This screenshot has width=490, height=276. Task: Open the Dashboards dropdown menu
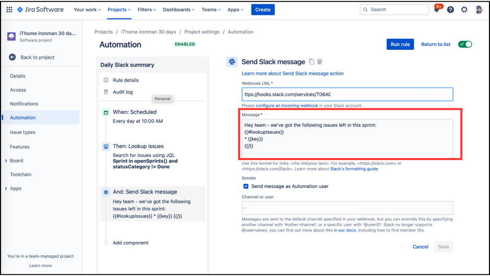pos(178,10)
